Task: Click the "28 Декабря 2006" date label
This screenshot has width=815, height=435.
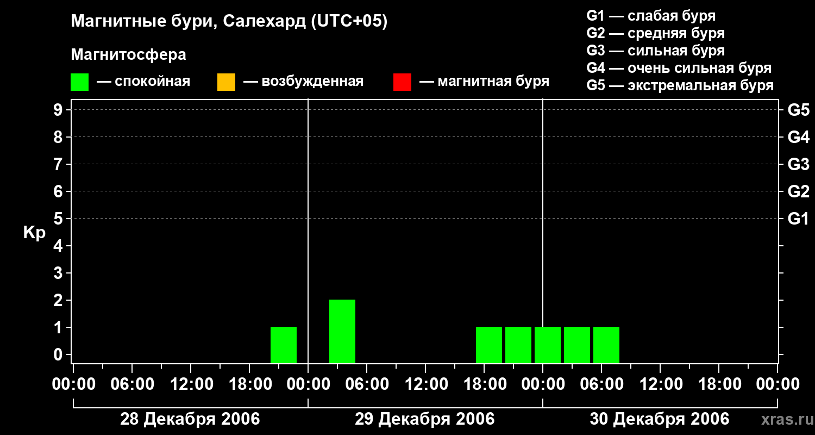Action: 190,419
